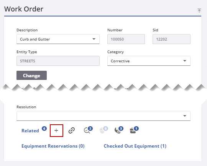This screenshot has width=207, height=166.
Task: Click the Sid field showing 12202
Action: click(x=171, y=39)
